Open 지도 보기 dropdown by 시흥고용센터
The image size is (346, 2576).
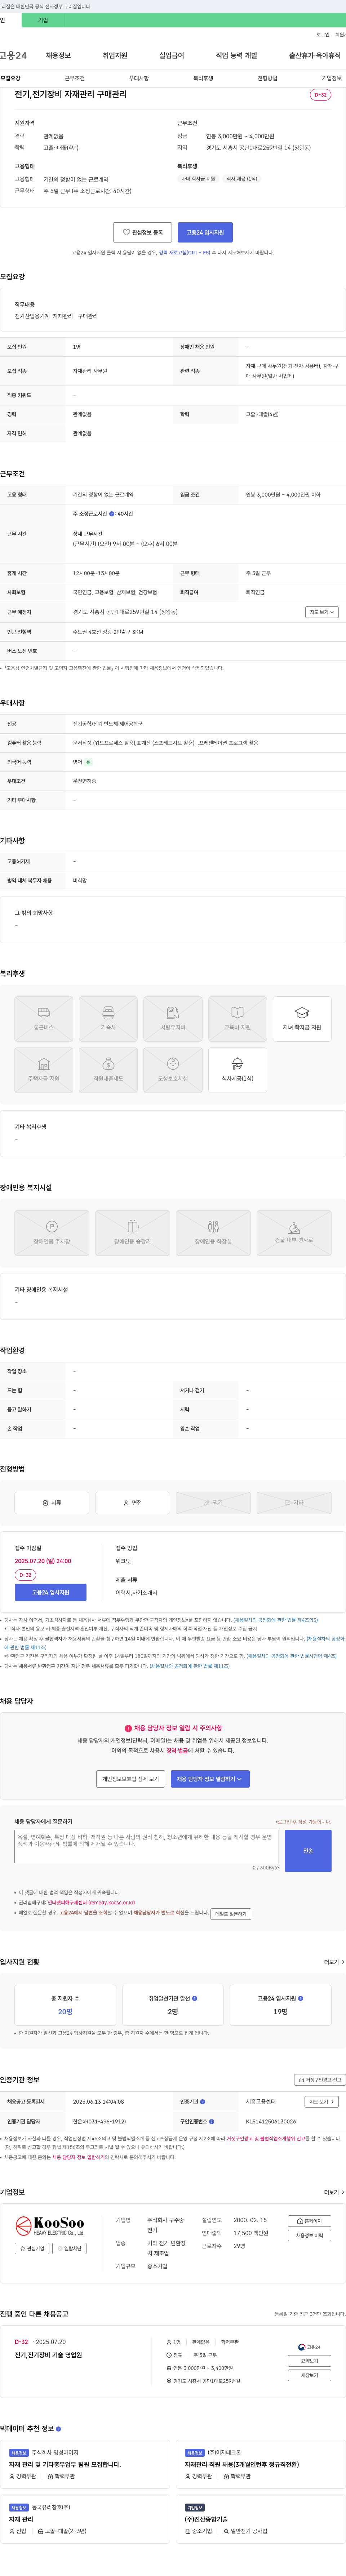pyautogui.click(x=321, y=2102)
